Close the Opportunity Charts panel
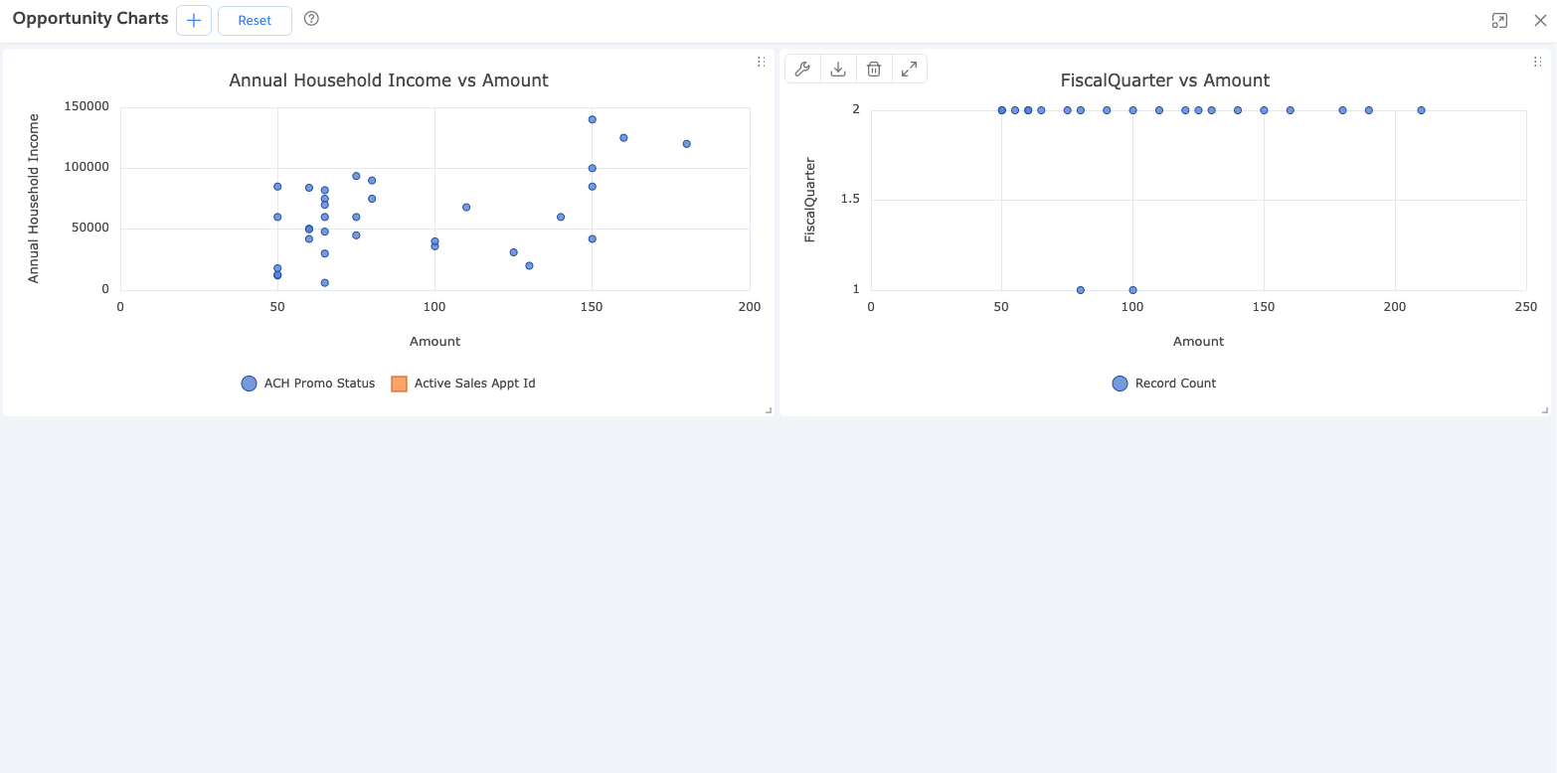This screenshot has height=773, width=1557. point(1540,20)
